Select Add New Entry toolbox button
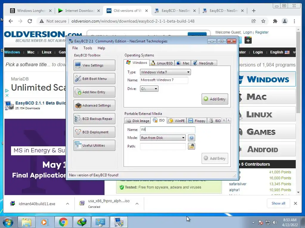This screenshot has height=228, width=305. 94,92
